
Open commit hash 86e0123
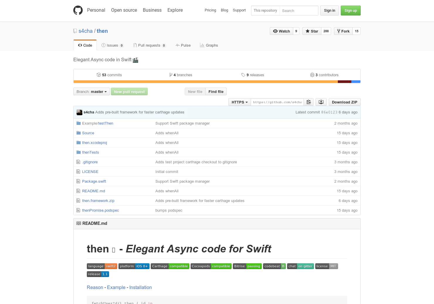[x=329, y=112]
